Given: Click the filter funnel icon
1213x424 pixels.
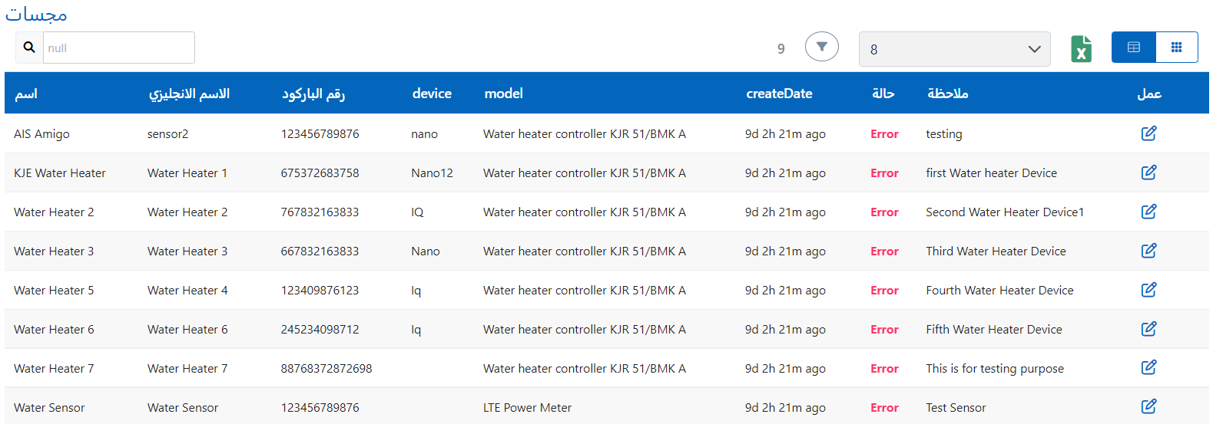Looking at the screenshot, I should click(x=821, y=47).
